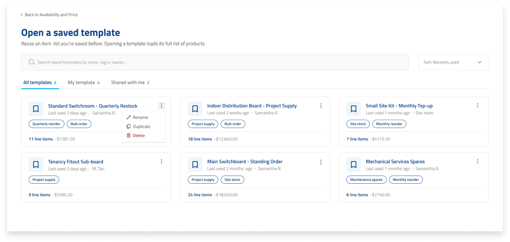510x242 pixels.
Task: Switch to the My template tab
Action: pos(84,83)
